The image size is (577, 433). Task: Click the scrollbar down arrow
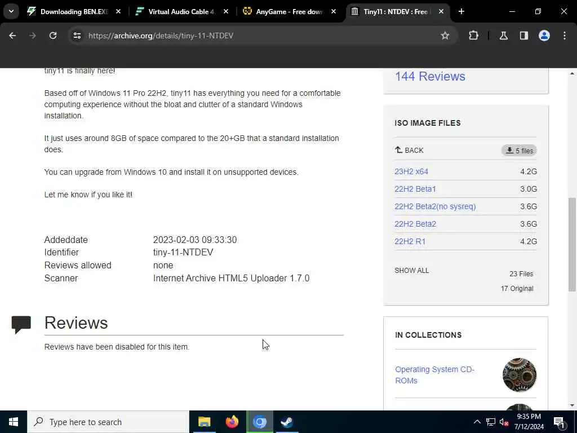point(572,405)
